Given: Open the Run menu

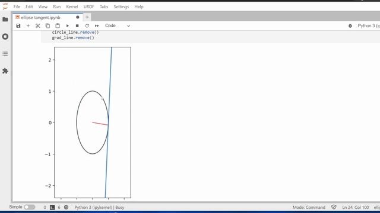Looking at the screenshot, I should point(57,7).
